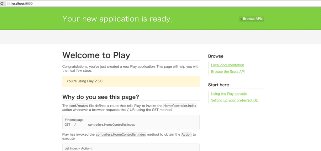The height and width of the screenshot is (151, 321).
Task: Visit Setting up your preferred IDE link
Action: 234,100
